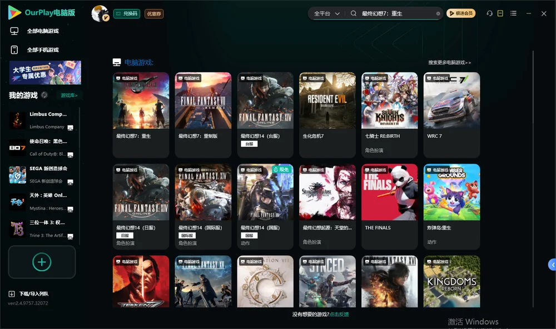
Task: Open the Kingdoms Reborn game card
Action: click(x=451, y=282)
